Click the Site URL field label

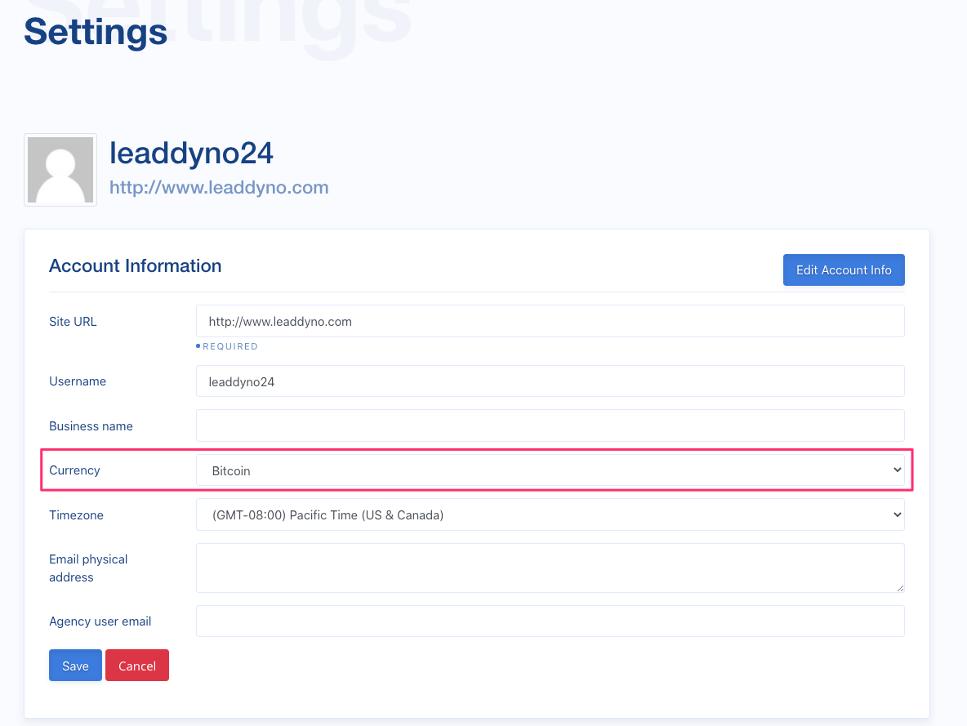[x=73, y=322]
